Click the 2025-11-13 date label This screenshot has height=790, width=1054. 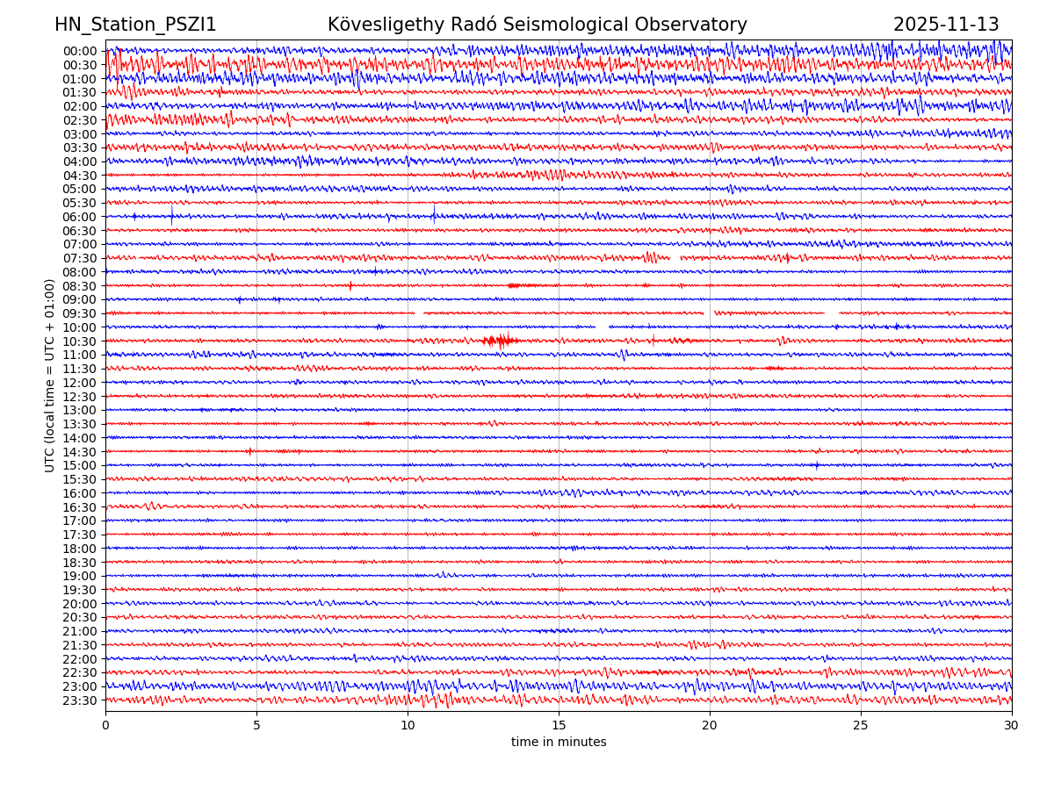pos(946,25)
